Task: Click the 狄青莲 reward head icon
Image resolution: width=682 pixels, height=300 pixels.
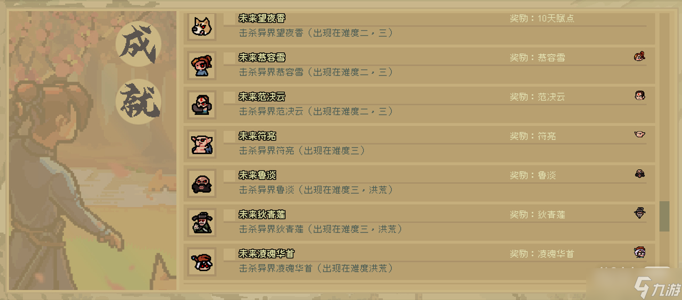Action: coord(640,213)
